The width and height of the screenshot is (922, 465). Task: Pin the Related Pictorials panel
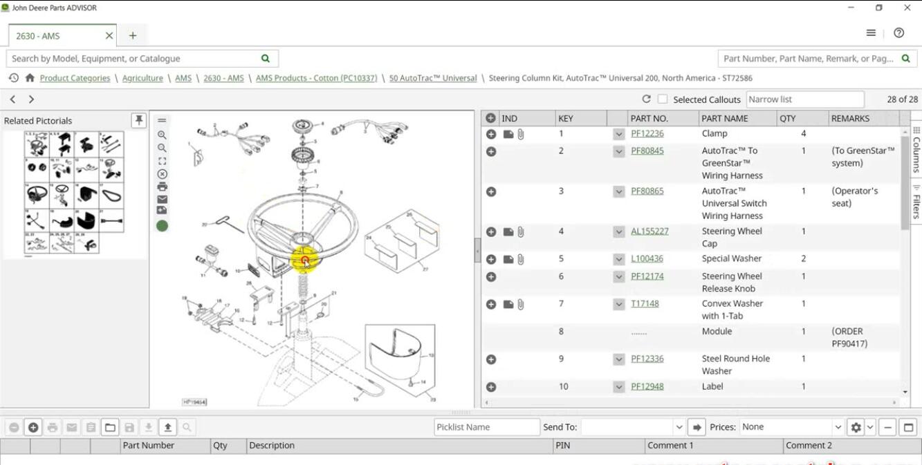tap(139, 120)
